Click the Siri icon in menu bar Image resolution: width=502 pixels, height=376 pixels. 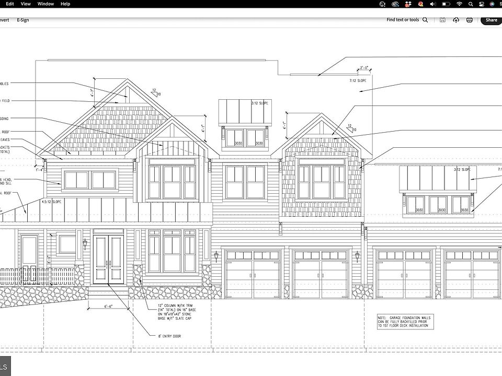click(x=492, y=4)
